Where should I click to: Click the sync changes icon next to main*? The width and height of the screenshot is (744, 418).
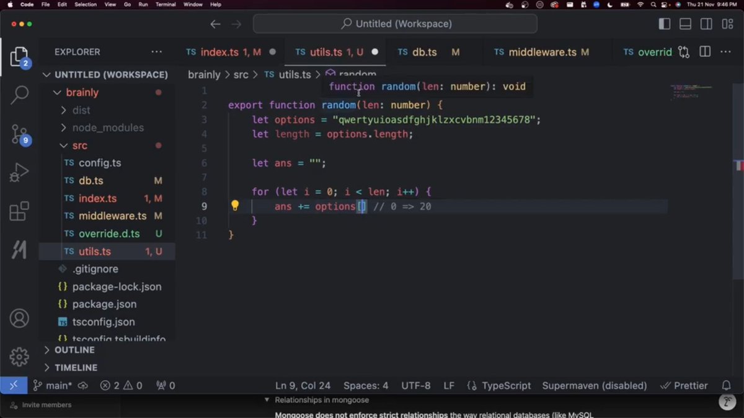(x=82, y=385)
